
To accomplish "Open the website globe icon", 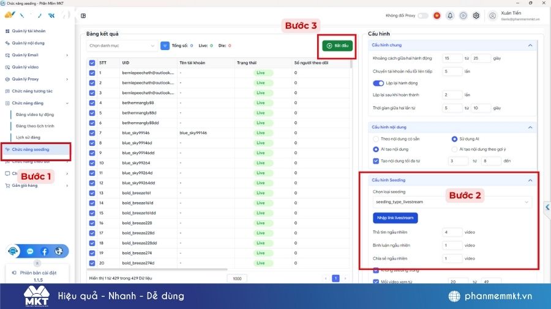I will click(x=59, y=251).
